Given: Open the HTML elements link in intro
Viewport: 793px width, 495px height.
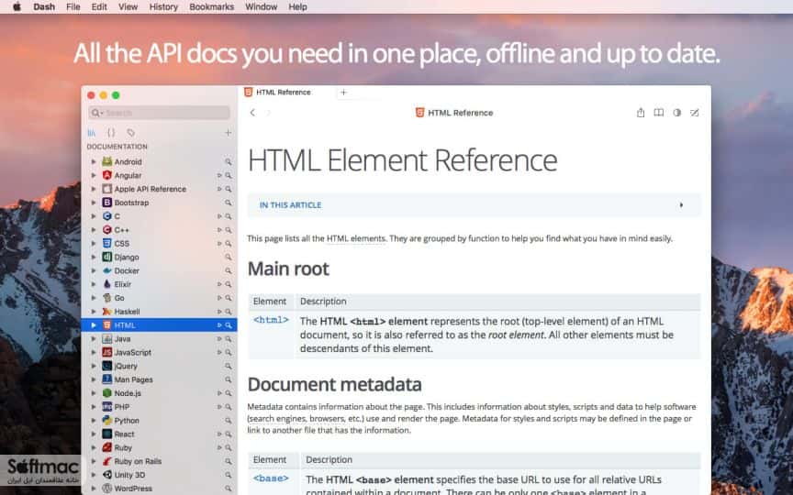Looking at the screenshot, I should click(x=355, y=238).
